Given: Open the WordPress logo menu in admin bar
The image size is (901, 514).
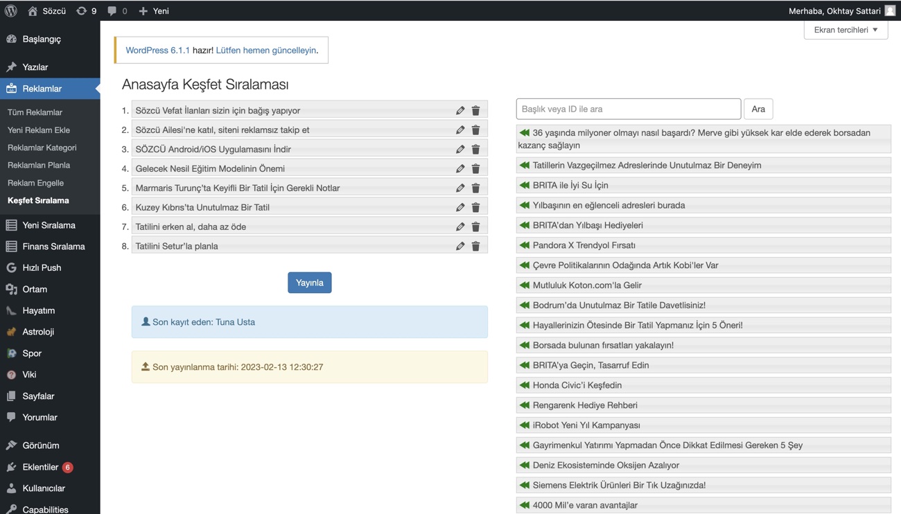Looking at the screenshot, I should [11, 10].
